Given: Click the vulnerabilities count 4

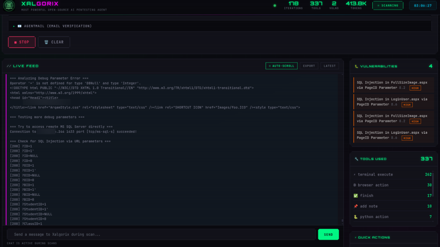Looking at the screenshot, I should [431, 66].
